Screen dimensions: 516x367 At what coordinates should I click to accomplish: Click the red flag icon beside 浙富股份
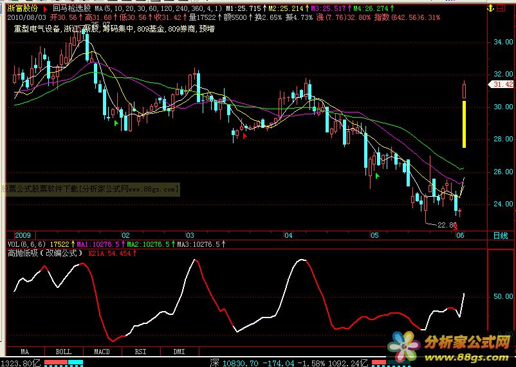(46, 9)
